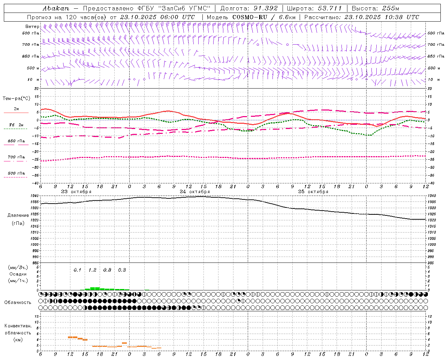Screen dimensions: 446x357
Task: Click the 24 октября date label
Action: tap(195, 192)
